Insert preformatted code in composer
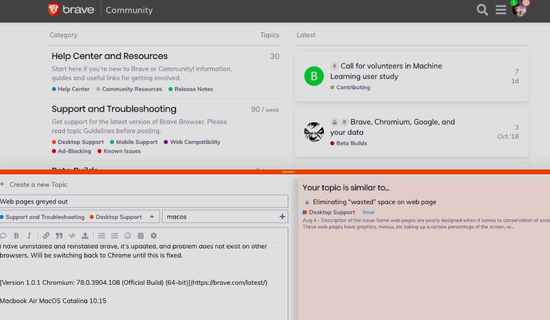550x320 pixels. coord(72,236)
